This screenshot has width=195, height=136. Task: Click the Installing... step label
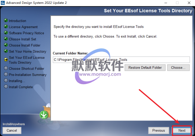coord(17,81)
